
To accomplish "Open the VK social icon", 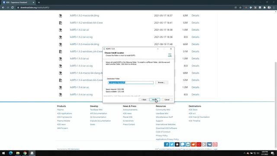I will pos(209,144).
